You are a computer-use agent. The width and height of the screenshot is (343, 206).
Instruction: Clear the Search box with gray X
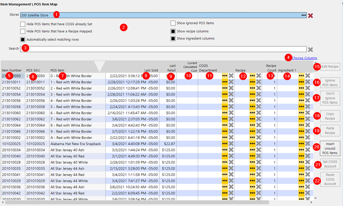[310, 50]
